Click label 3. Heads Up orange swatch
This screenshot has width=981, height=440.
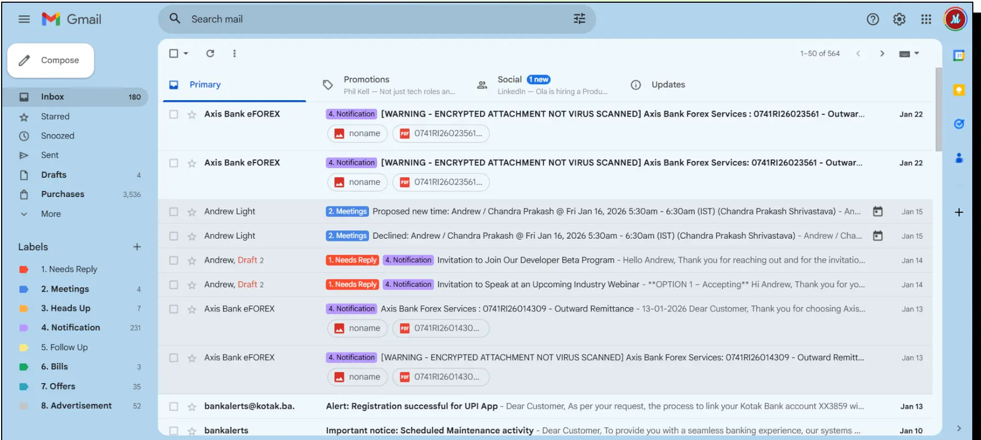pos(24,309)
